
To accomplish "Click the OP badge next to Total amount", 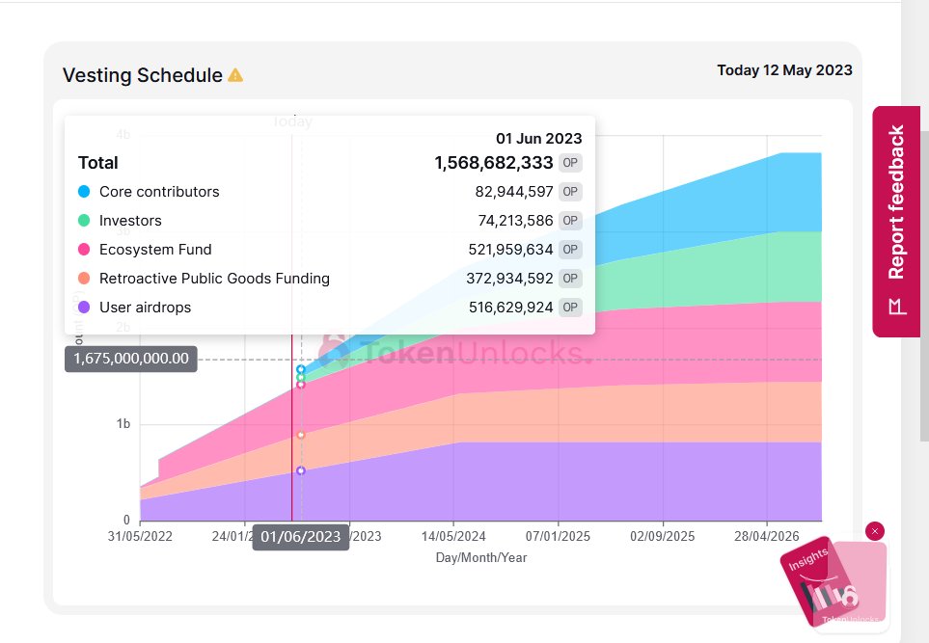I will coord(570,163).
